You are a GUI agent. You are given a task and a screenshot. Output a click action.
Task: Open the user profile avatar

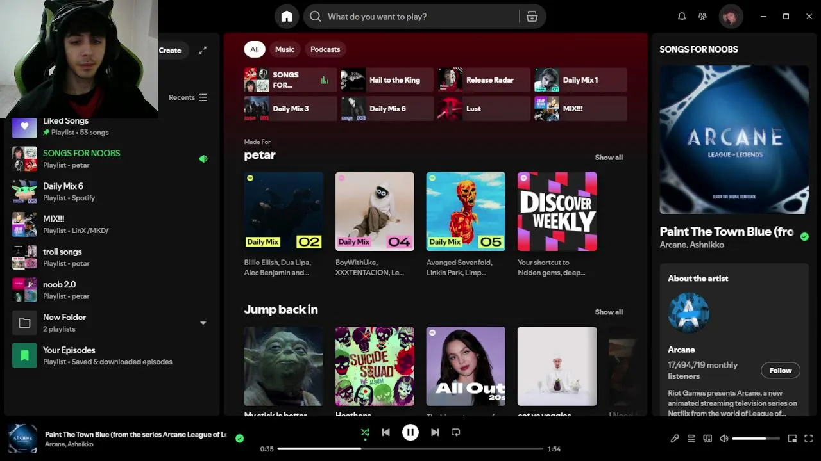pyautogui.click(x=731, y=17)
